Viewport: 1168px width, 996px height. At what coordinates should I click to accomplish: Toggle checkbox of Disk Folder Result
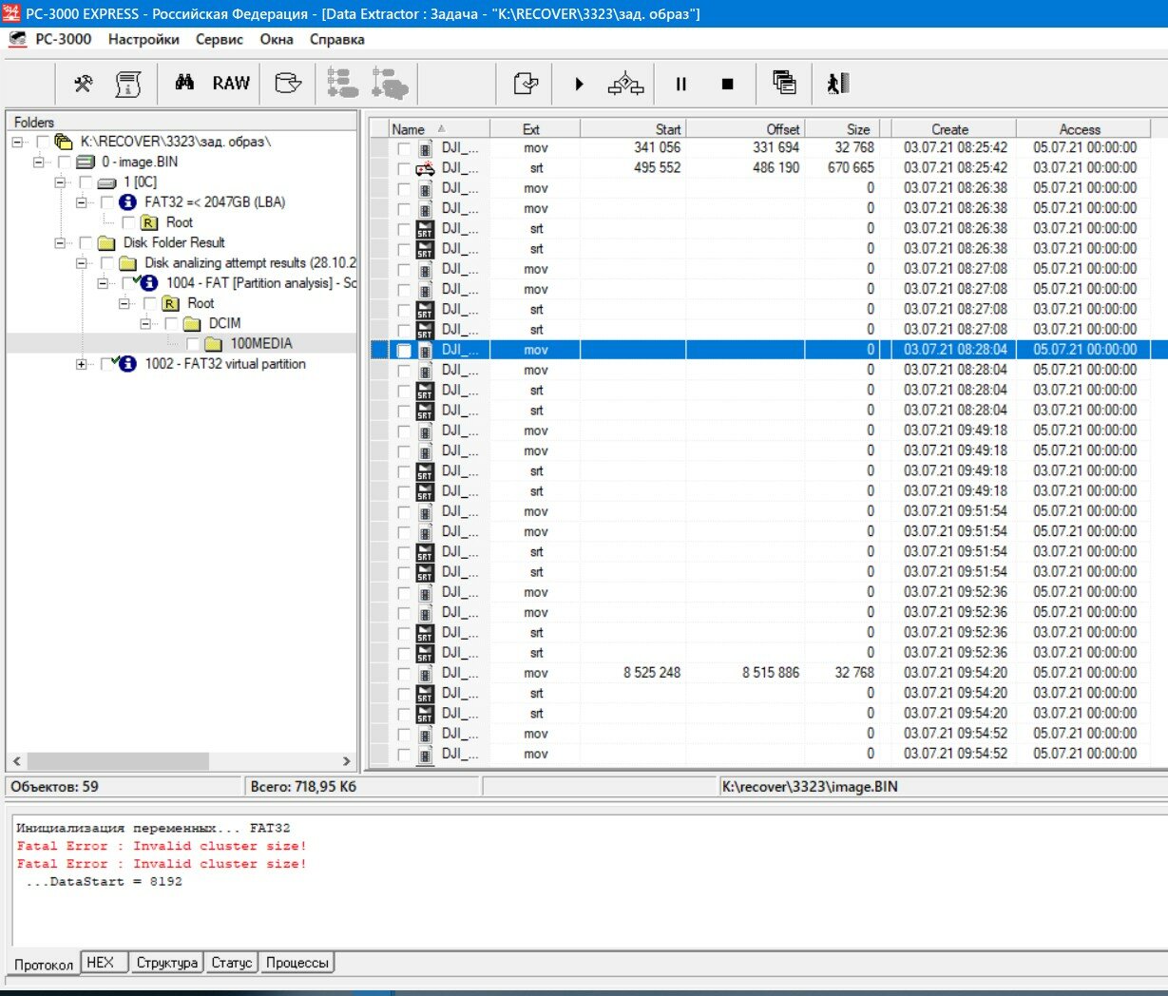(86, 243)
